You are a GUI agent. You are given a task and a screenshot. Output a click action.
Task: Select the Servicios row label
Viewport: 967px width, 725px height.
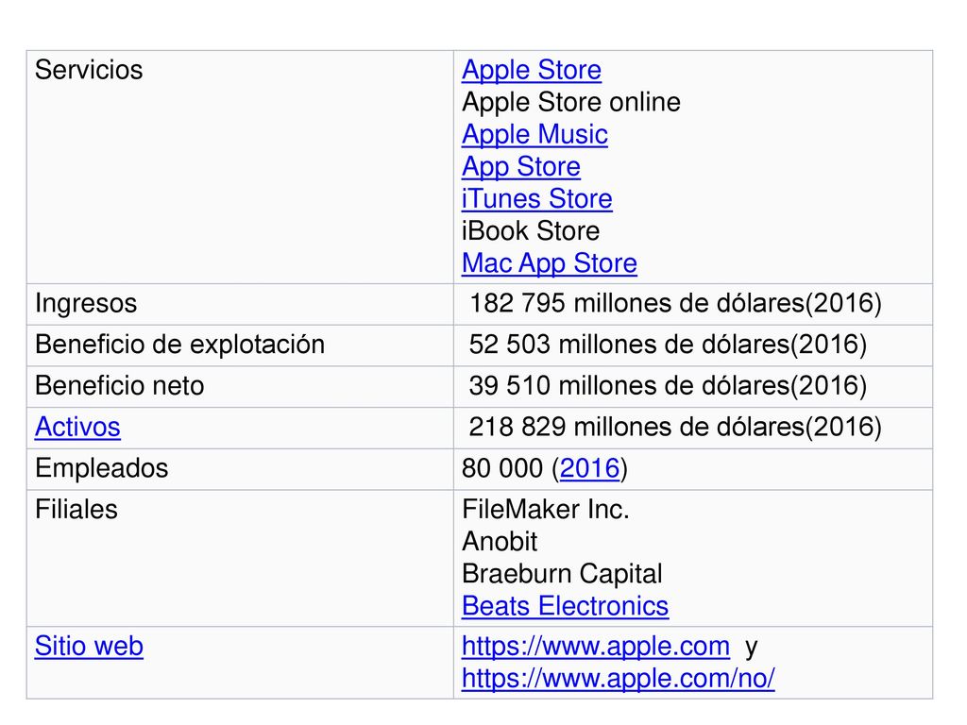89,70
